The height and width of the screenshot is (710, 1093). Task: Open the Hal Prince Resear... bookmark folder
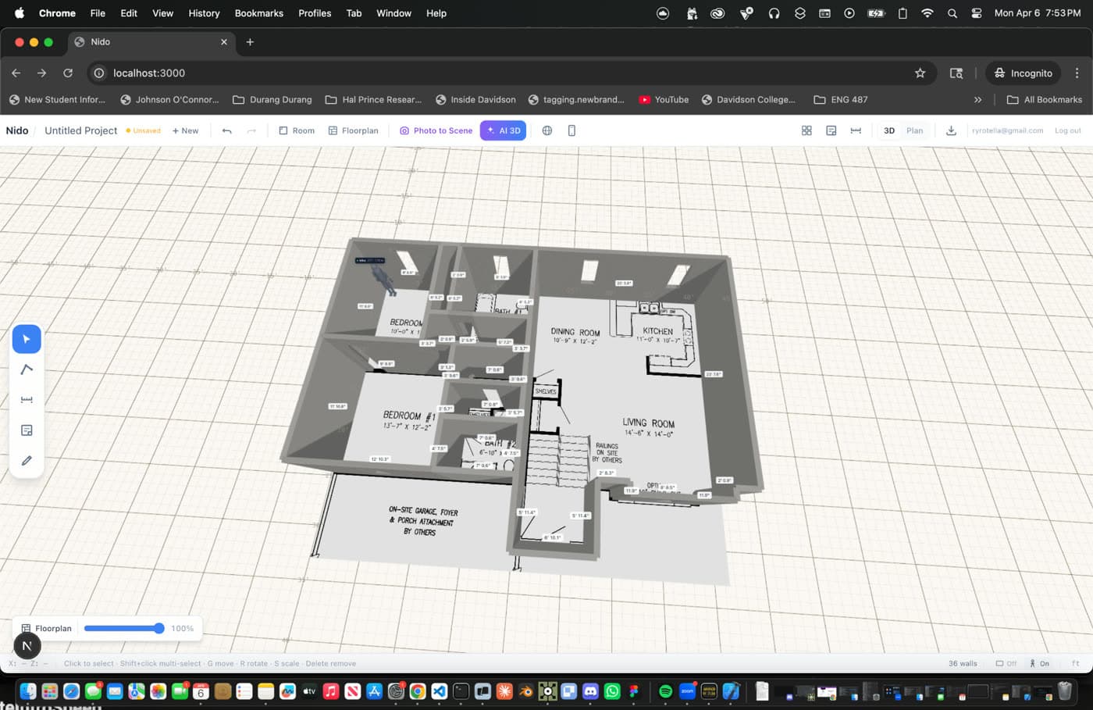click(x=373, y=99)
